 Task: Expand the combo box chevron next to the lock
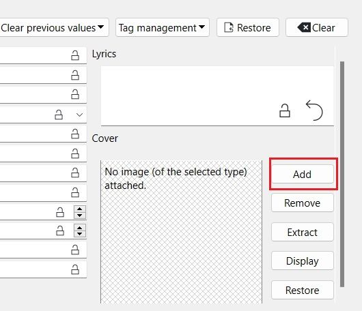tap(79, 115)
